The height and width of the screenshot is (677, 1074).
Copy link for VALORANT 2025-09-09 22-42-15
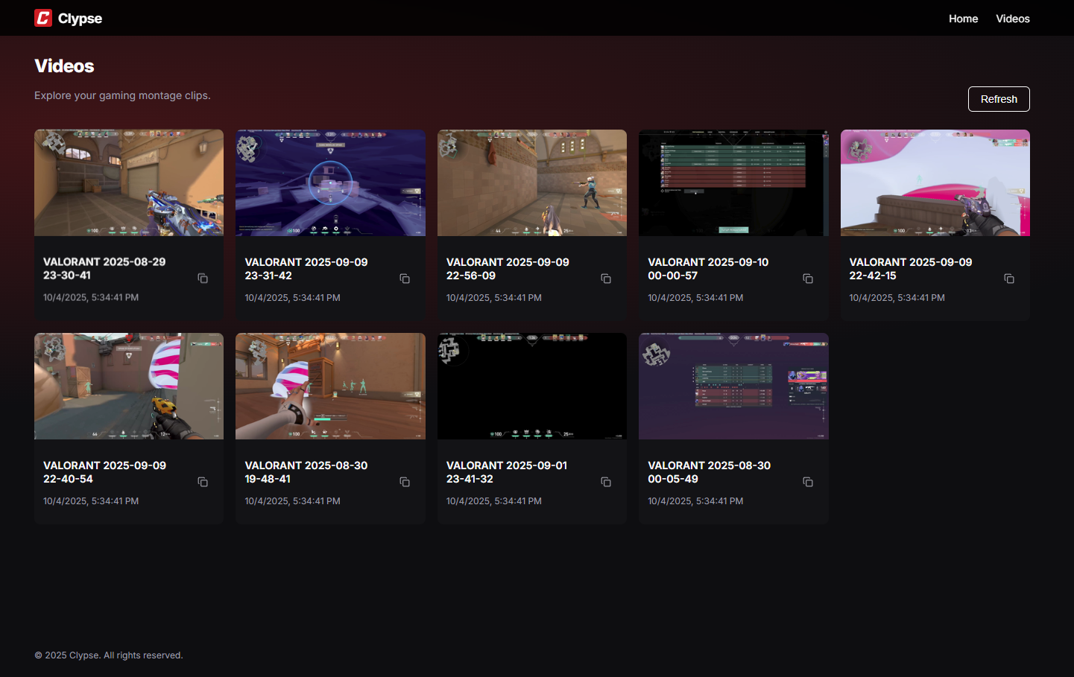click(x=1009, y=279)
